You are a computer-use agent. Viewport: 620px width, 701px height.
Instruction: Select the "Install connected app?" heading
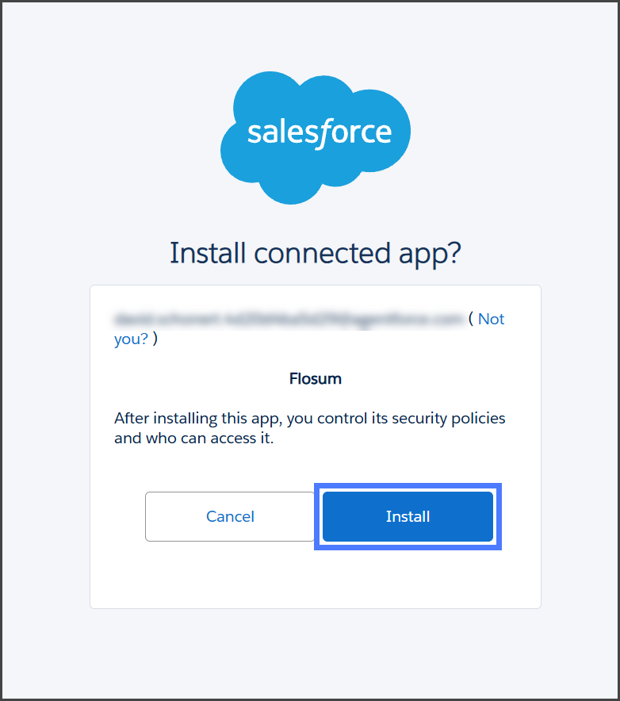tap(316, 253)
